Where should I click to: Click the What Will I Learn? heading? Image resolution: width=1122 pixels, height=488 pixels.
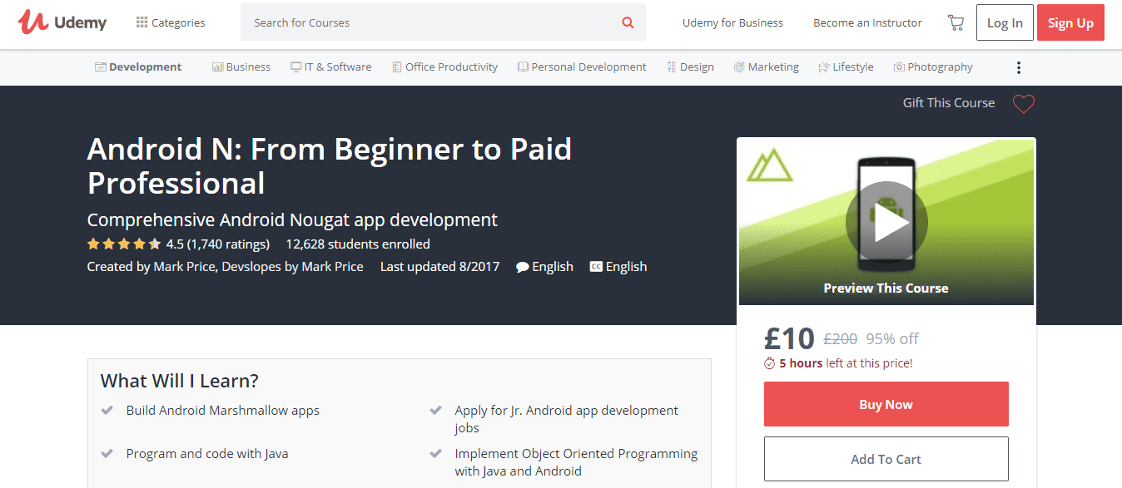[x=180, y=381]
